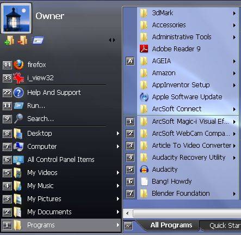This screenshot has height=235, width=241.
Task: Open the My Music folder icon
Action: tap(17, 186)
